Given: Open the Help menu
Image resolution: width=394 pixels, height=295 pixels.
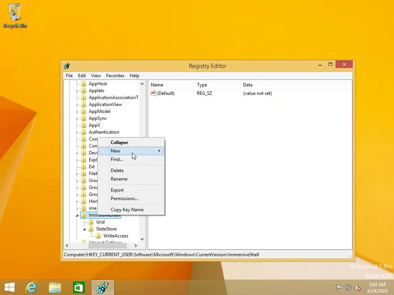Looking at the screenshot, I should pyautogui.click(x=134, y=76).
